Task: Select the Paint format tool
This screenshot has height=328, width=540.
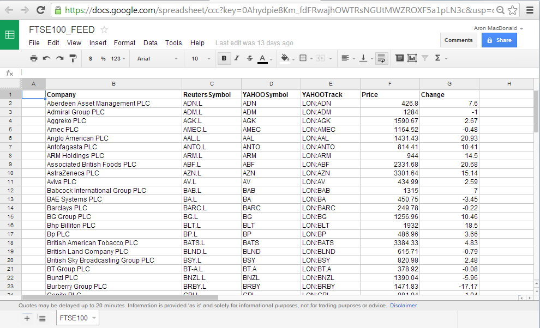Action: 73,58
